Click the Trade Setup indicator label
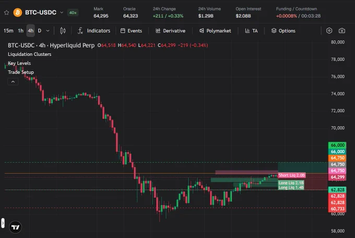 [x=21, y=72]
